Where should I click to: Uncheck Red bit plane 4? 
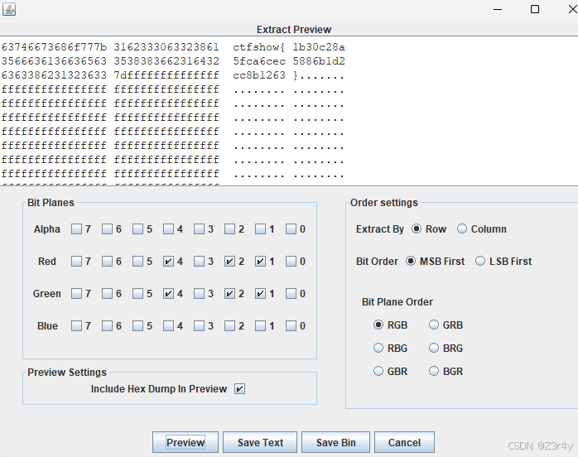click(168, 262)
